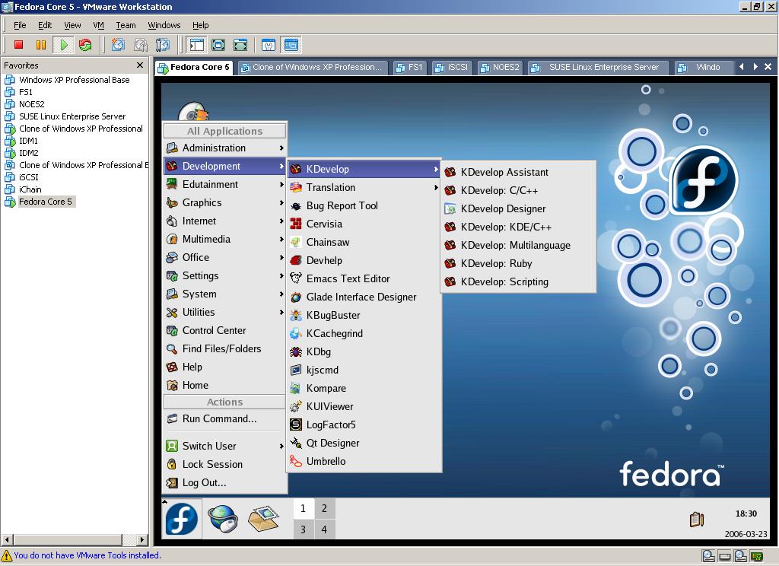Click the 18:30 clock in panel

[x=746, y=514]
